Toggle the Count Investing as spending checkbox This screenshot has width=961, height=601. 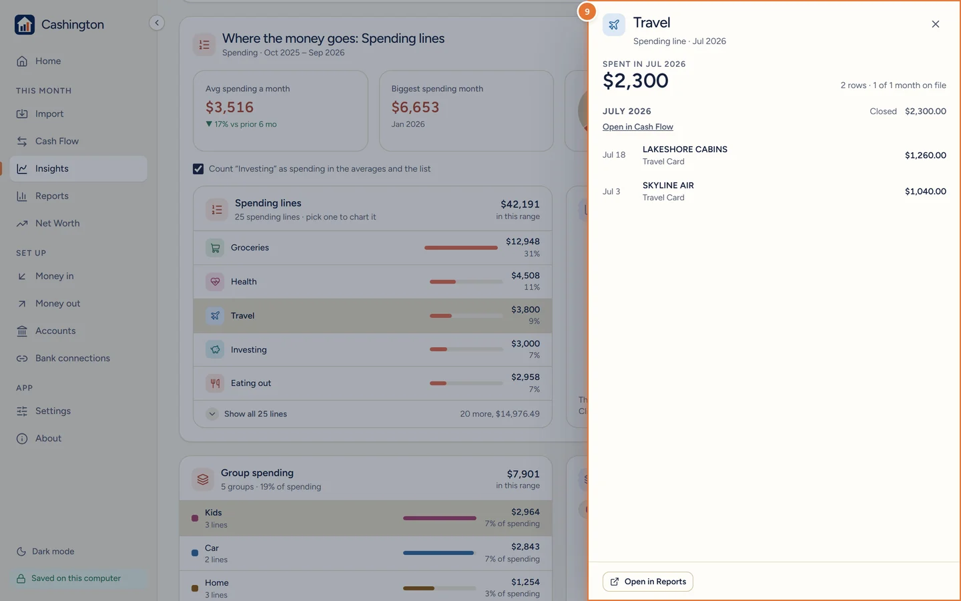[x=198, y=169]
